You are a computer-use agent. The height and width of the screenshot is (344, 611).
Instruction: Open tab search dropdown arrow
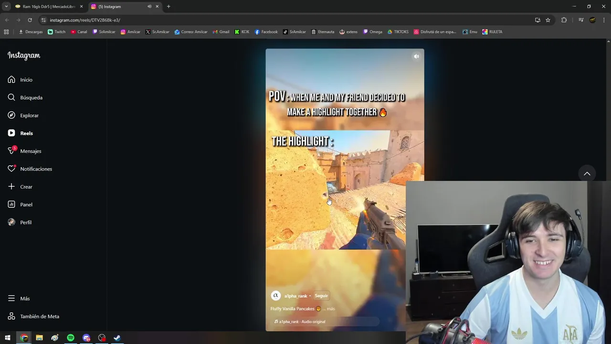(x=6, y=7)
